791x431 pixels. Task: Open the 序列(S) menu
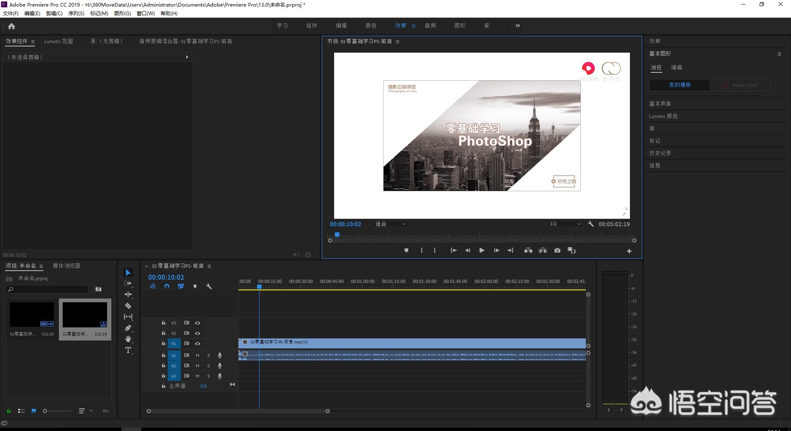(76, 14)
